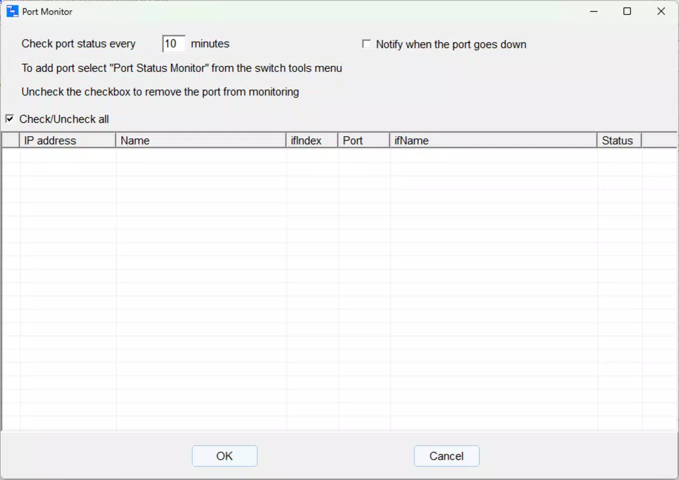Sort by ifName column header
This screenshot has height=480, width=679.
coord(493,140)
